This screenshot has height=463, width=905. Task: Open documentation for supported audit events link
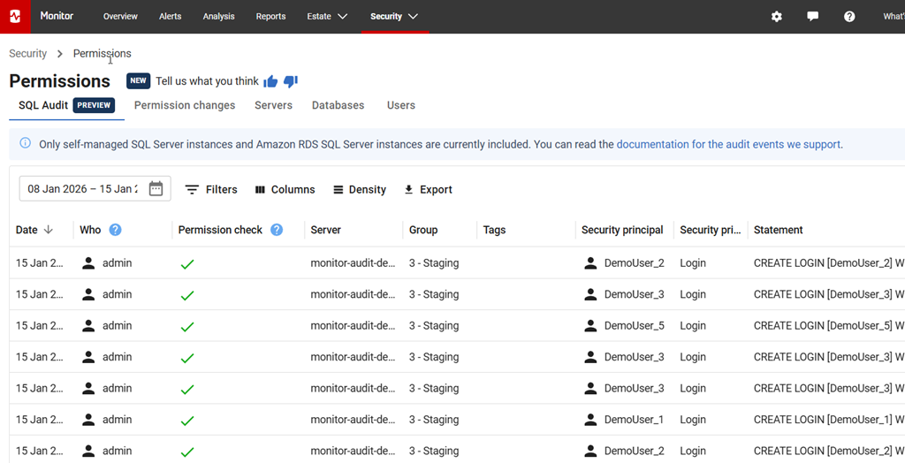click(728, 144)
